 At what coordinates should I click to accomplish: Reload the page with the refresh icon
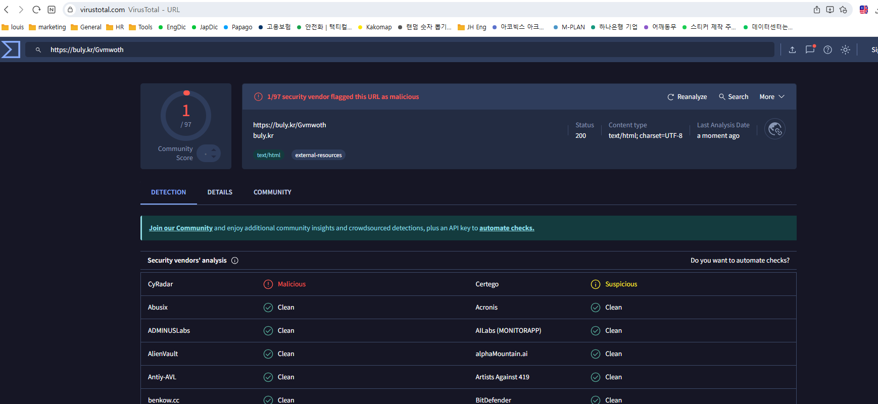pyautogui.click(x=36, y=10)
